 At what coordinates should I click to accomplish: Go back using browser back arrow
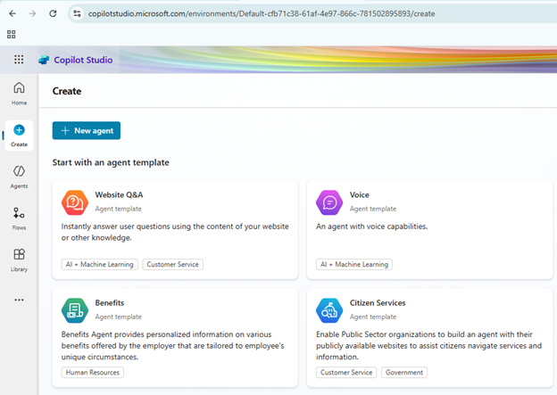pyautogui.click(x=12, y=14)
